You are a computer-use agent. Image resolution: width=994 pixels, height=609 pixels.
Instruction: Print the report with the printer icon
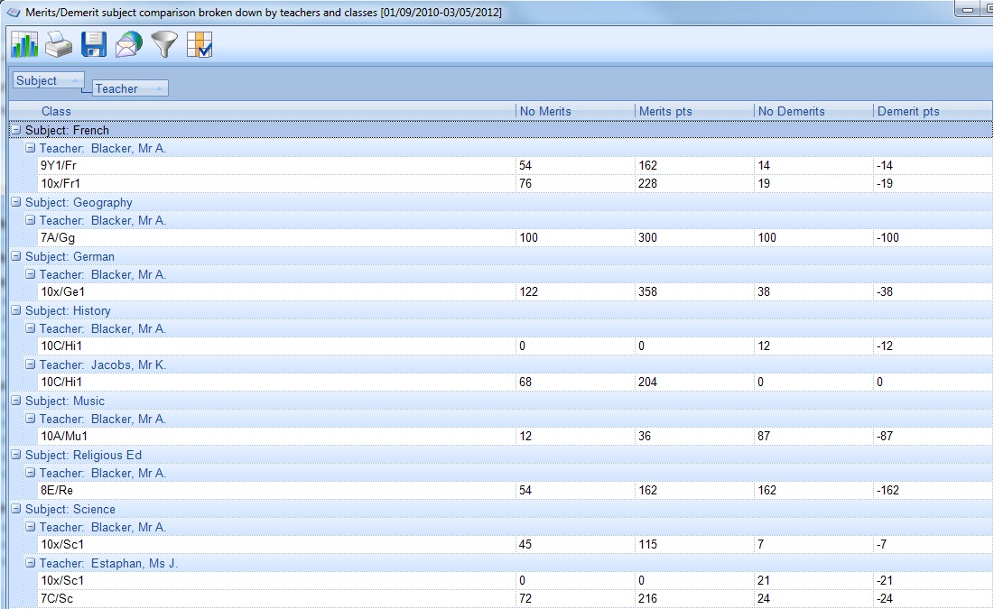[59, 45]
